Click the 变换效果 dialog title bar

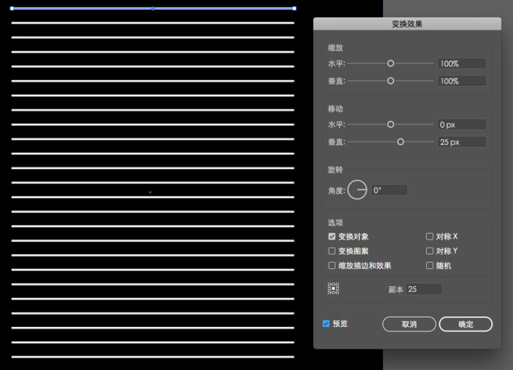tap(407, 24)
